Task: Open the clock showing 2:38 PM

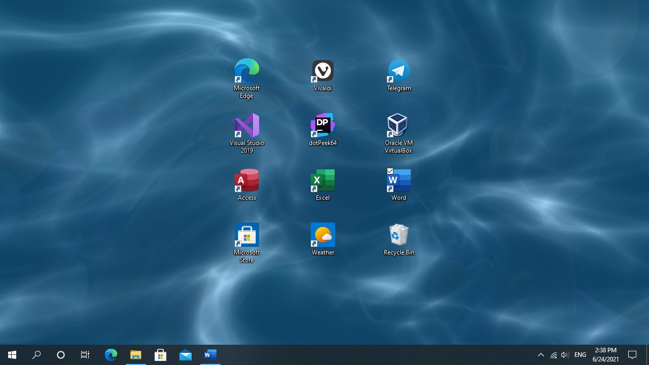Action: [606, 355]
